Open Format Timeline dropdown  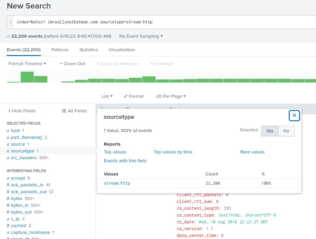pyautogui.click(x=27, y=64)
